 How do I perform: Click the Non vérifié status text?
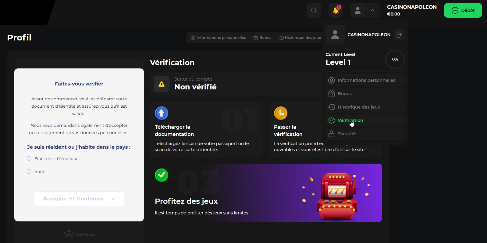(x=195, y=87)
